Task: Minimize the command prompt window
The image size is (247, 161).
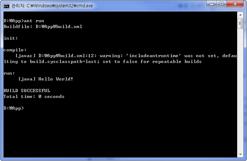Action: (x=212, y=4)
